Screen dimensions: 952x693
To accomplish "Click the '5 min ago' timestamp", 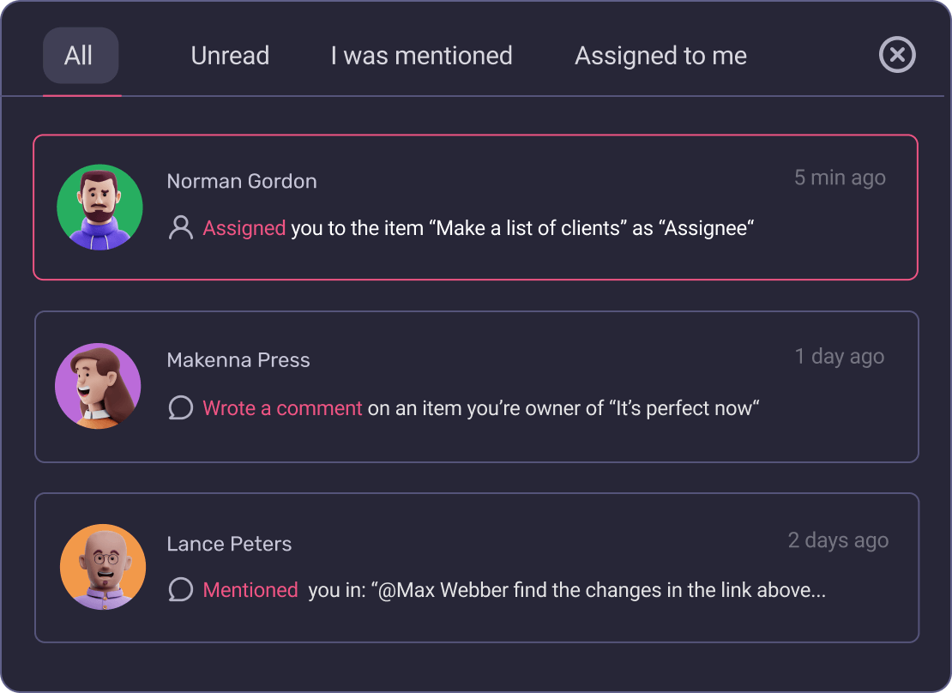I will tap(839, 178).
